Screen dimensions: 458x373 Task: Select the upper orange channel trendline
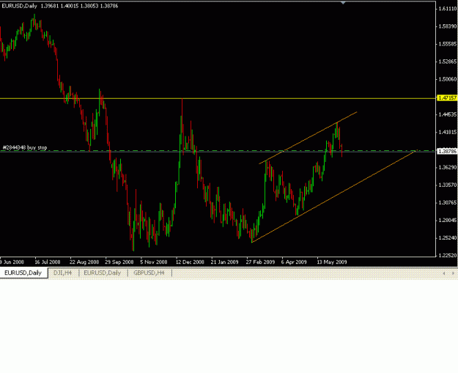tap(308, 138)
